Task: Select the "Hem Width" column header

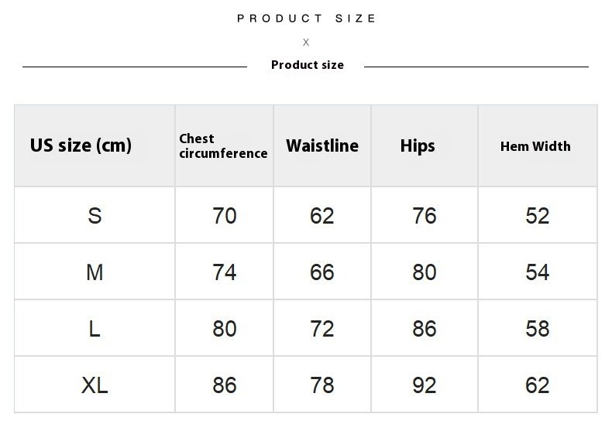Action: pos(535,146)
